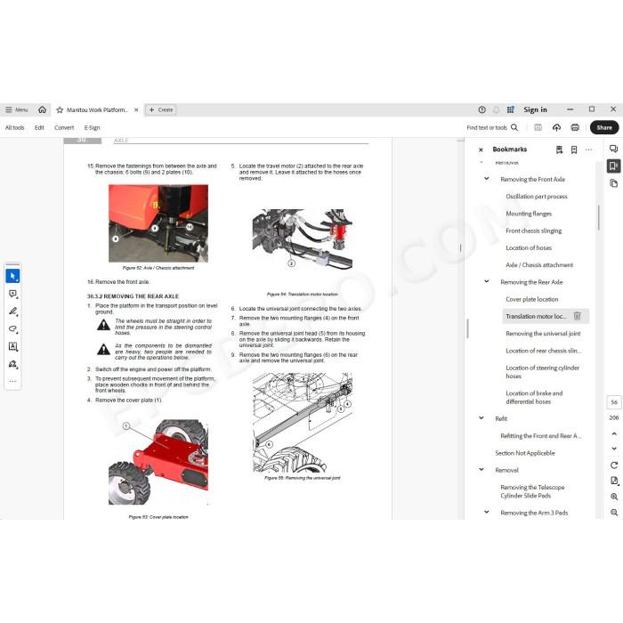Viewport: 623px width, 623px height.
Task: Open Removing the universal joint bookmark
Action: coord(543,334)
